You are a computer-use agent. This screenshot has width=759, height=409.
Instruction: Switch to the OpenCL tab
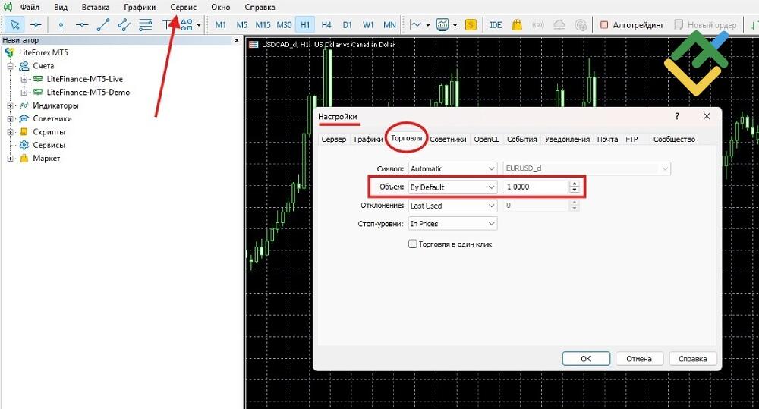pos(487,139)
